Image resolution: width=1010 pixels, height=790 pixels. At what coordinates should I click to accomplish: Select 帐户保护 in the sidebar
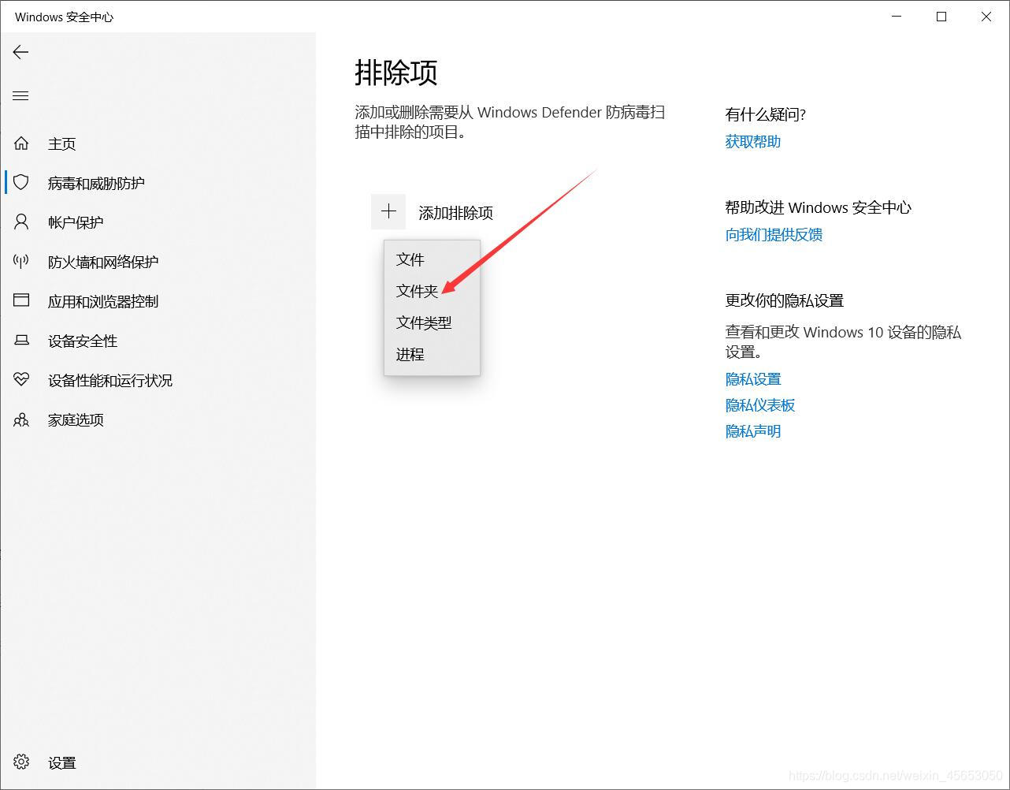pyautogui.click(x=158, y=222)
